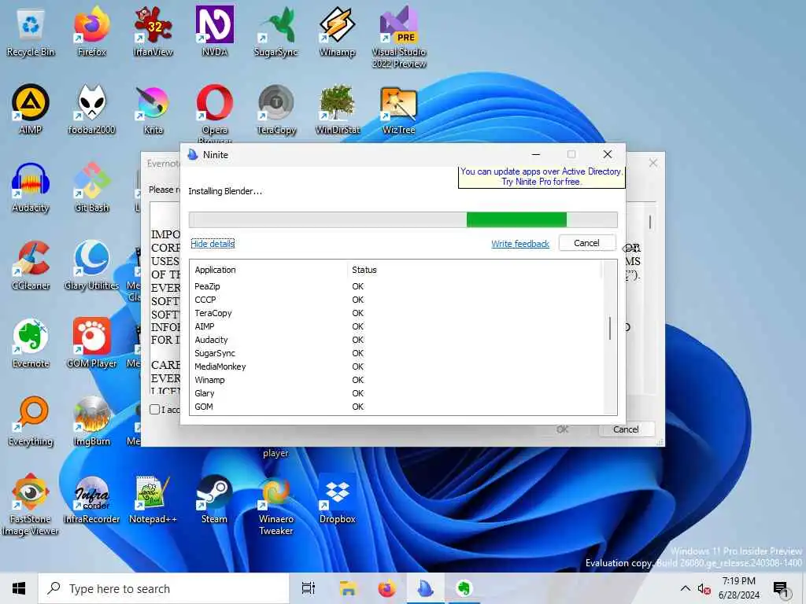Select the NVDA desktop shortcut

pos(214,31)
